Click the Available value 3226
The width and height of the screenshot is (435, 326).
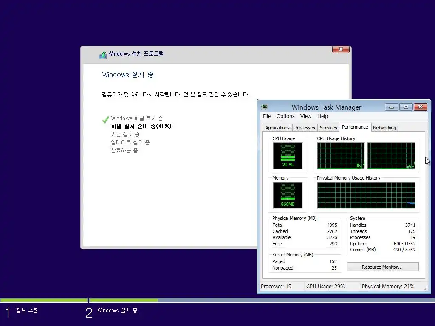332,237
